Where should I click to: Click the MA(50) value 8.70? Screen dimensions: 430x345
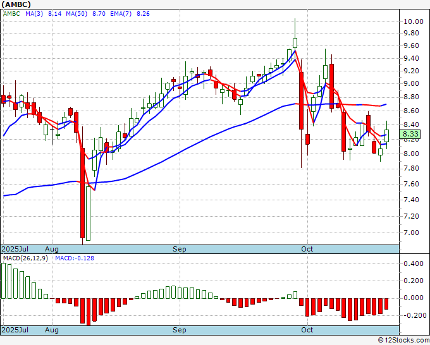click(99, 14)
